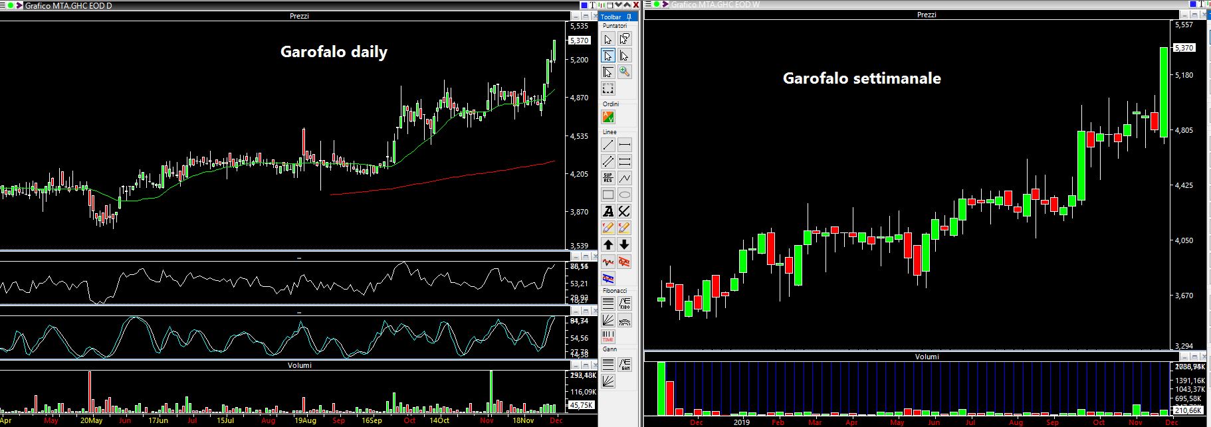Image resolution: width=1211 pixels, height=427 pixels.
Task: Maximize the daily Prezzi pane
Action: (x=586, y=16)
